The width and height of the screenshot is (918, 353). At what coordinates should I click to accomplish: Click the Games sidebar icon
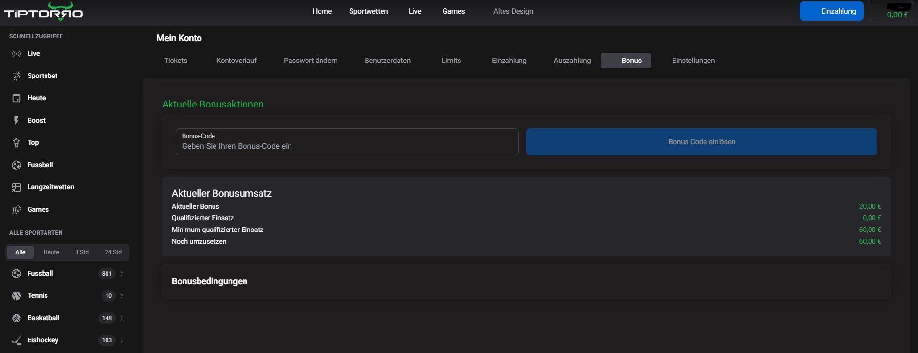[16, 210]
